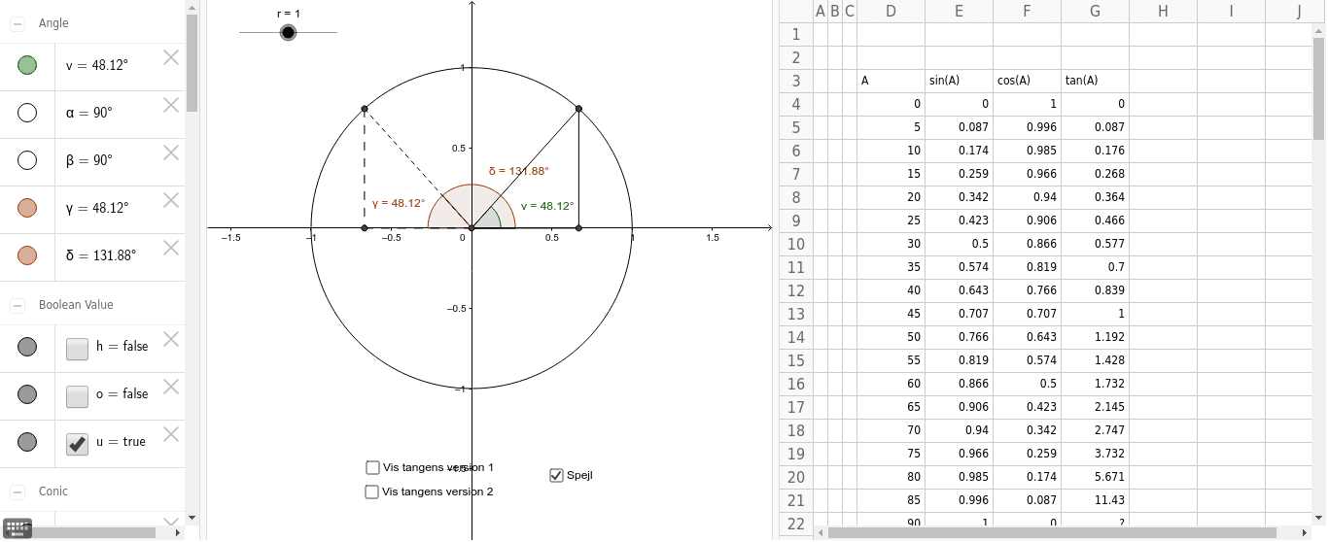Select cell with value 1.732
The image size is (1328, 542).
[x=1095, y=384]
